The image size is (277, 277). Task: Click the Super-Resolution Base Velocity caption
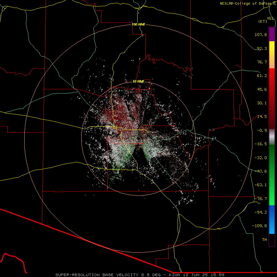[x=140, y=275]
